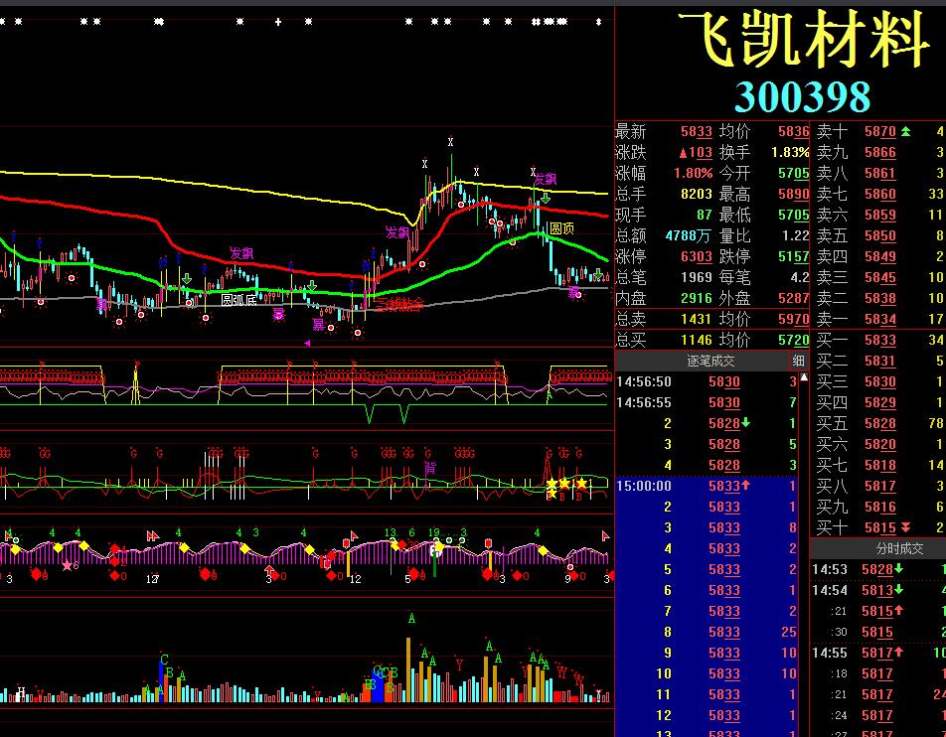Click the green double-up arrow beside 卖十 5870
The height and width of the screenshot is (737, 946).
pos(905,131)
